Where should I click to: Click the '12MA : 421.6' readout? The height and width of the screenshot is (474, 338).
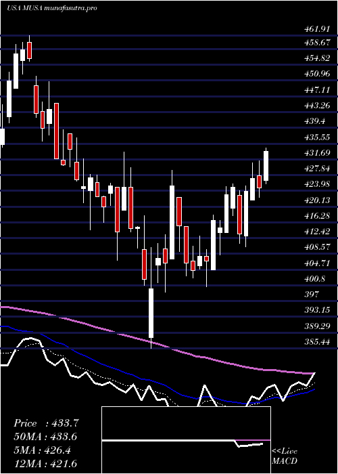(x=45, y=464)
